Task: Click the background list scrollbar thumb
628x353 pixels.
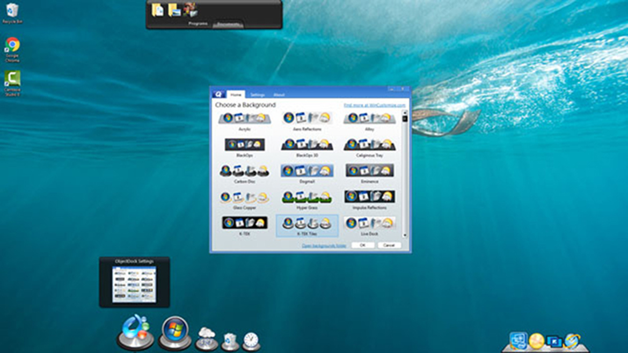Action: [405, 119]
